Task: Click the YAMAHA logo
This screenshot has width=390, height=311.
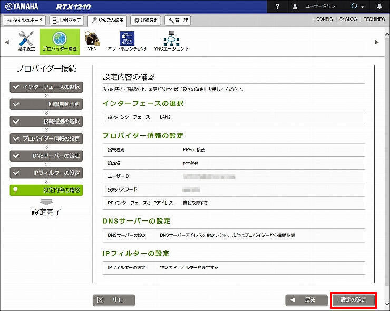Action: pos(22,6)
